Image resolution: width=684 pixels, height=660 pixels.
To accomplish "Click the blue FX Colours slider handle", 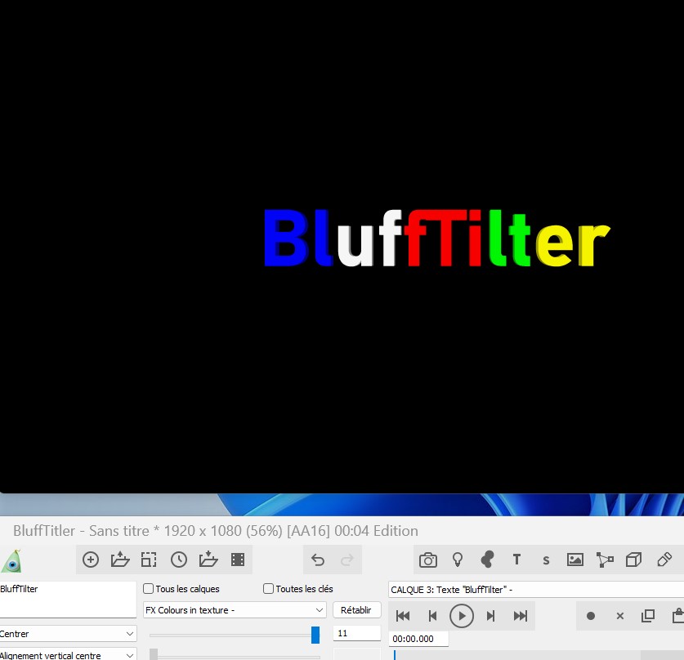I will [315, 635].
